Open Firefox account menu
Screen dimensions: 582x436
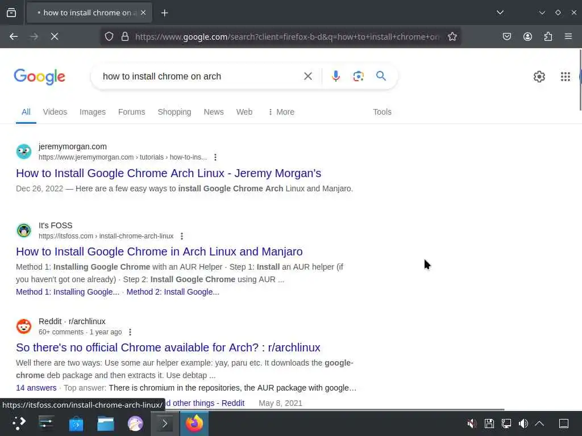click(x=527, y=36)
